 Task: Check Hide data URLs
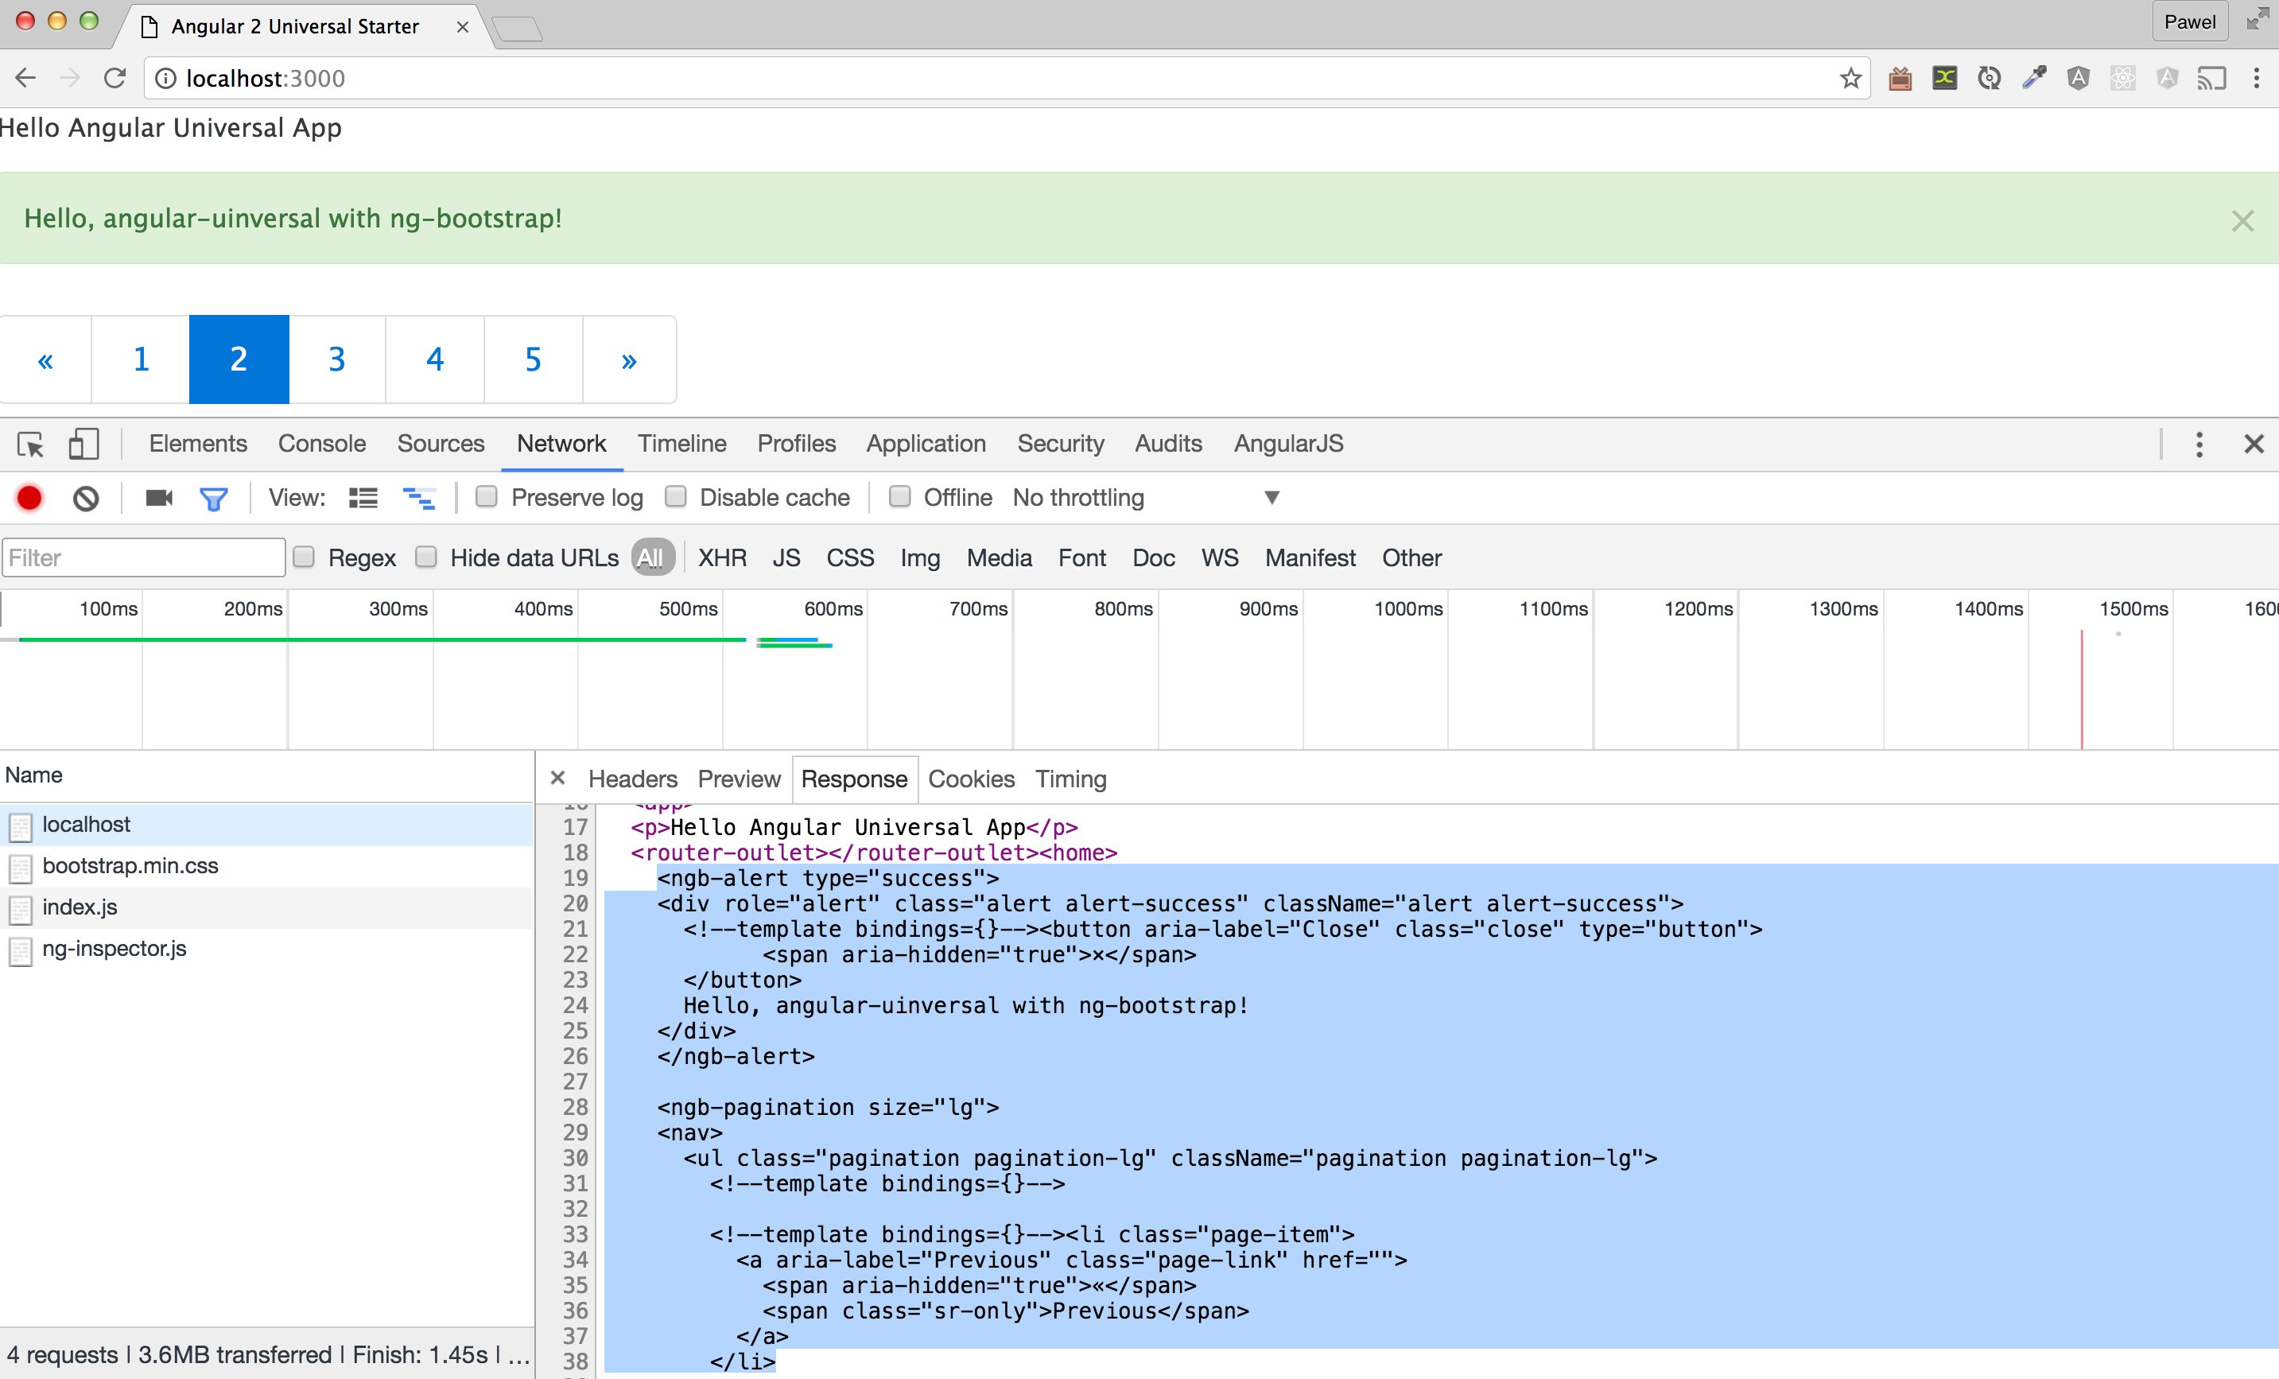425,557
